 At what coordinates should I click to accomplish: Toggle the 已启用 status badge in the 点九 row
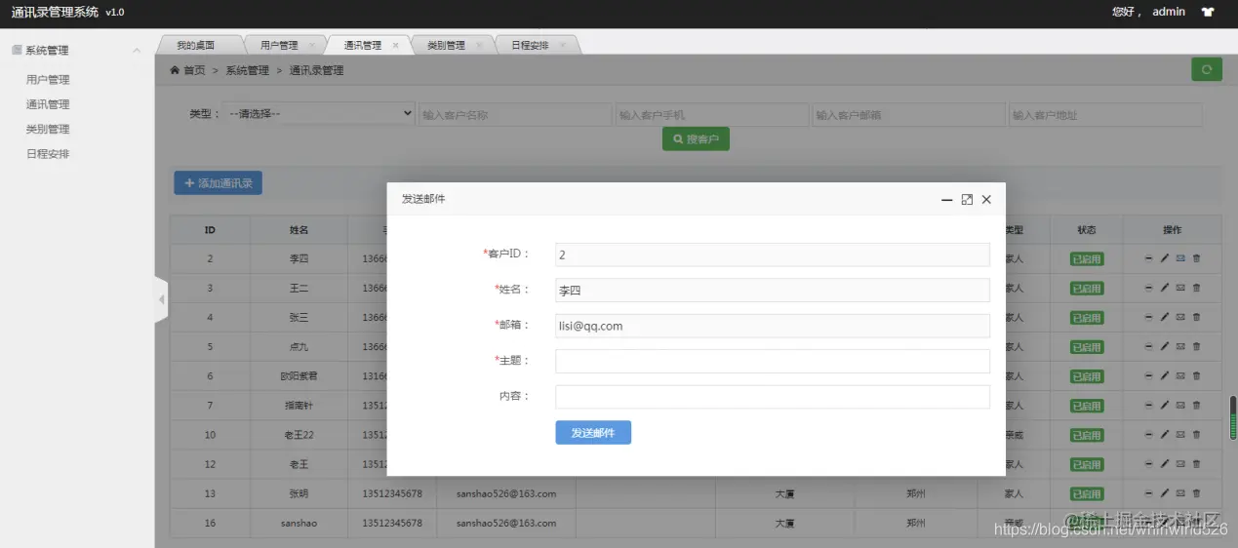click(x=1087, y=347)
